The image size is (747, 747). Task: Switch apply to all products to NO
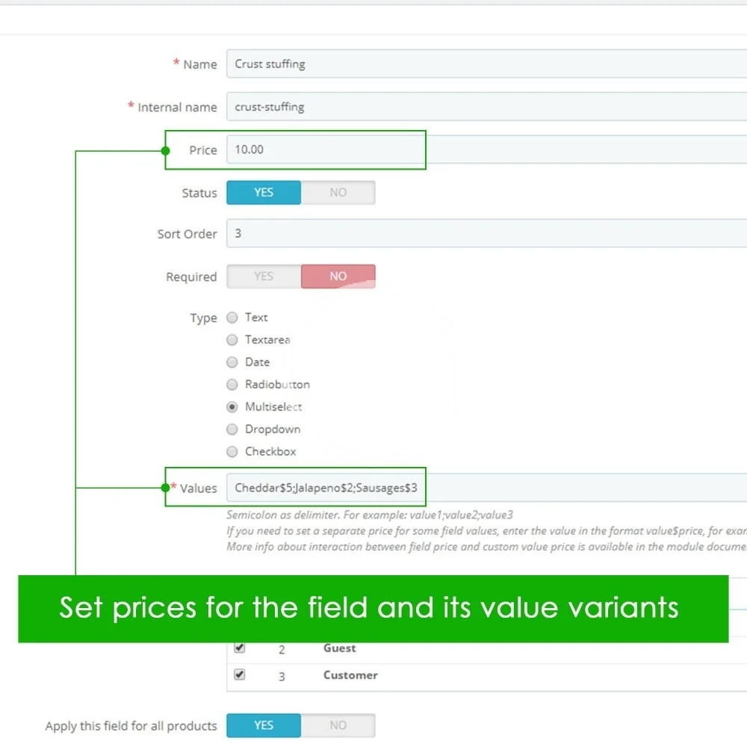[x=338, y=725]
